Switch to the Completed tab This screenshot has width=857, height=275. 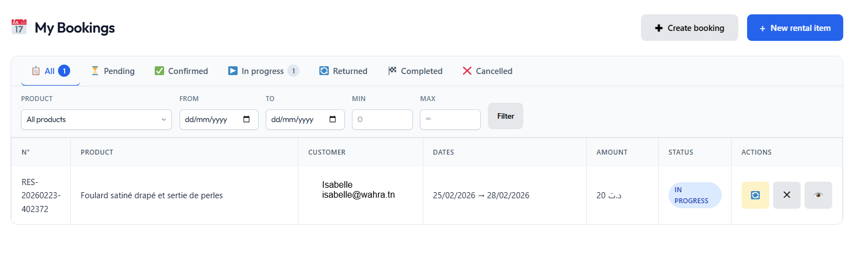click(x=415, y=71)
